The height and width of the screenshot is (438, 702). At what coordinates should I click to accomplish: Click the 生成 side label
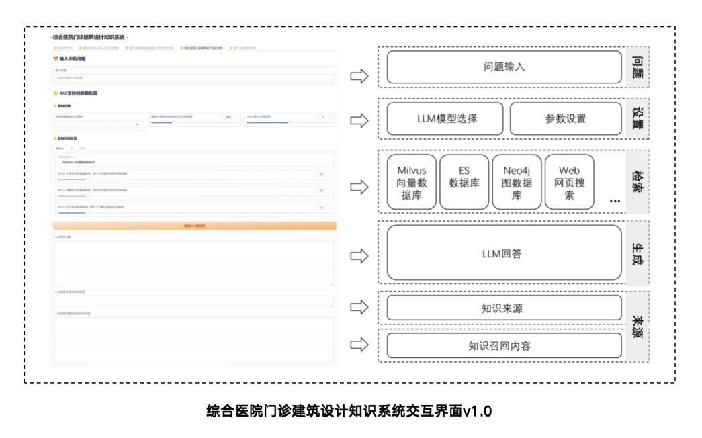pyautogui.click(x=638, y=253)
